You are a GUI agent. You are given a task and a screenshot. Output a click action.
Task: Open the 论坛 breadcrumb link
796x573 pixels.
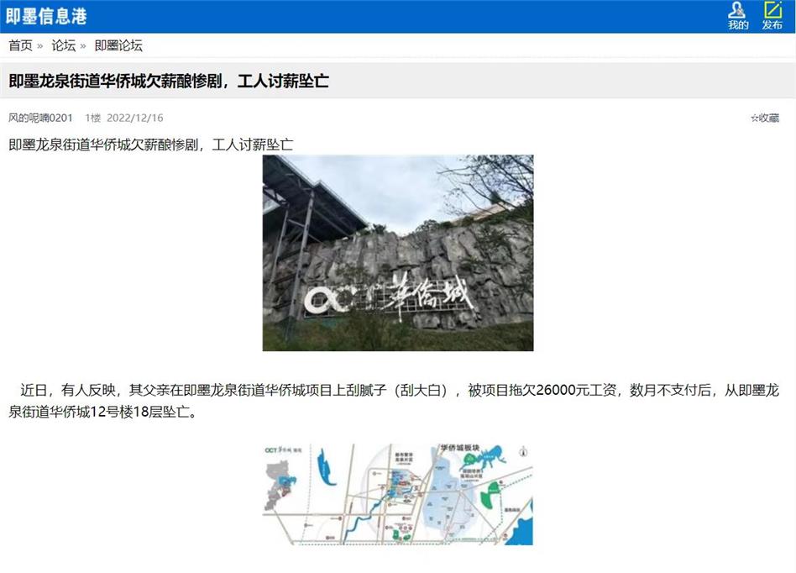(64, 45)
